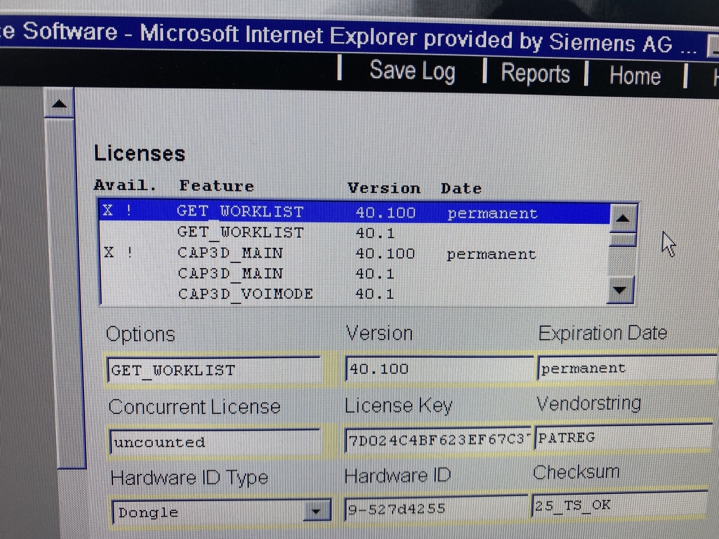Select the highlighted GET_WORKLIST 40.100 row
This screenshot has width=719, height=539.
[355, 212]
